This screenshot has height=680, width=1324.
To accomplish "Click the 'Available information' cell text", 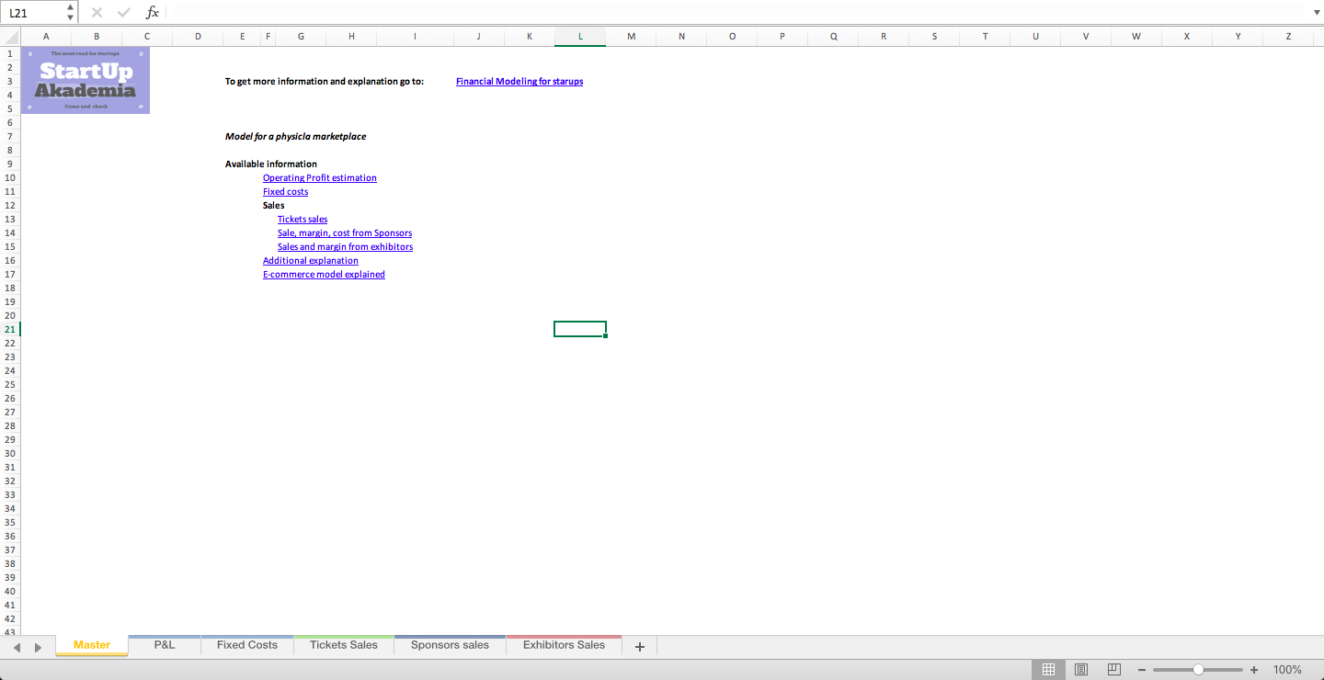I will pyautogui.click(x=271, y=164).
